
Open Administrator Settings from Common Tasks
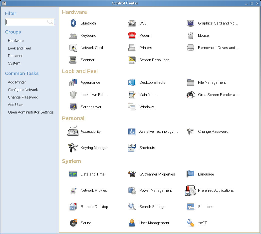coord(31,112)
